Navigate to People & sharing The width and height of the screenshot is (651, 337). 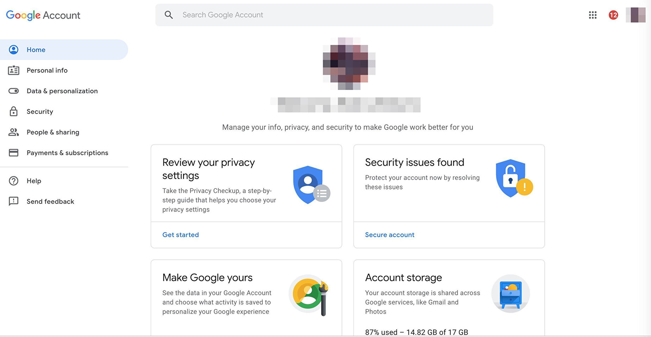tap(53, 132)
